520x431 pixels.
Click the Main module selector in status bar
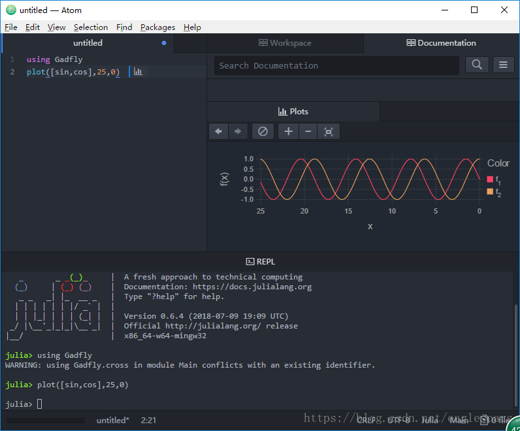pos(459,421)
